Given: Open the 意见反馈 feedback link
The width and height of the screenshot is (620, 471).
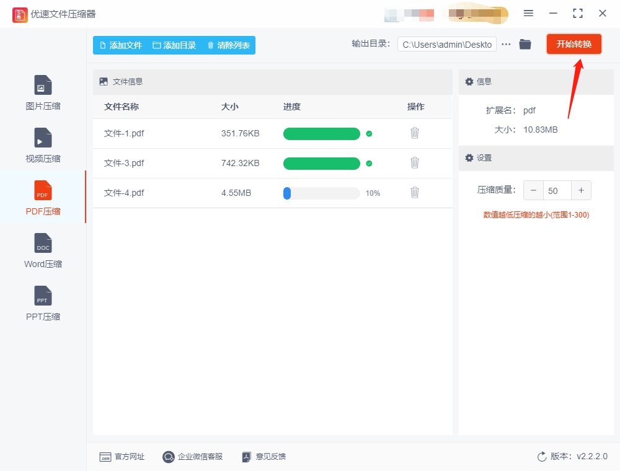Looking at the screenshot, I should 263,457.
